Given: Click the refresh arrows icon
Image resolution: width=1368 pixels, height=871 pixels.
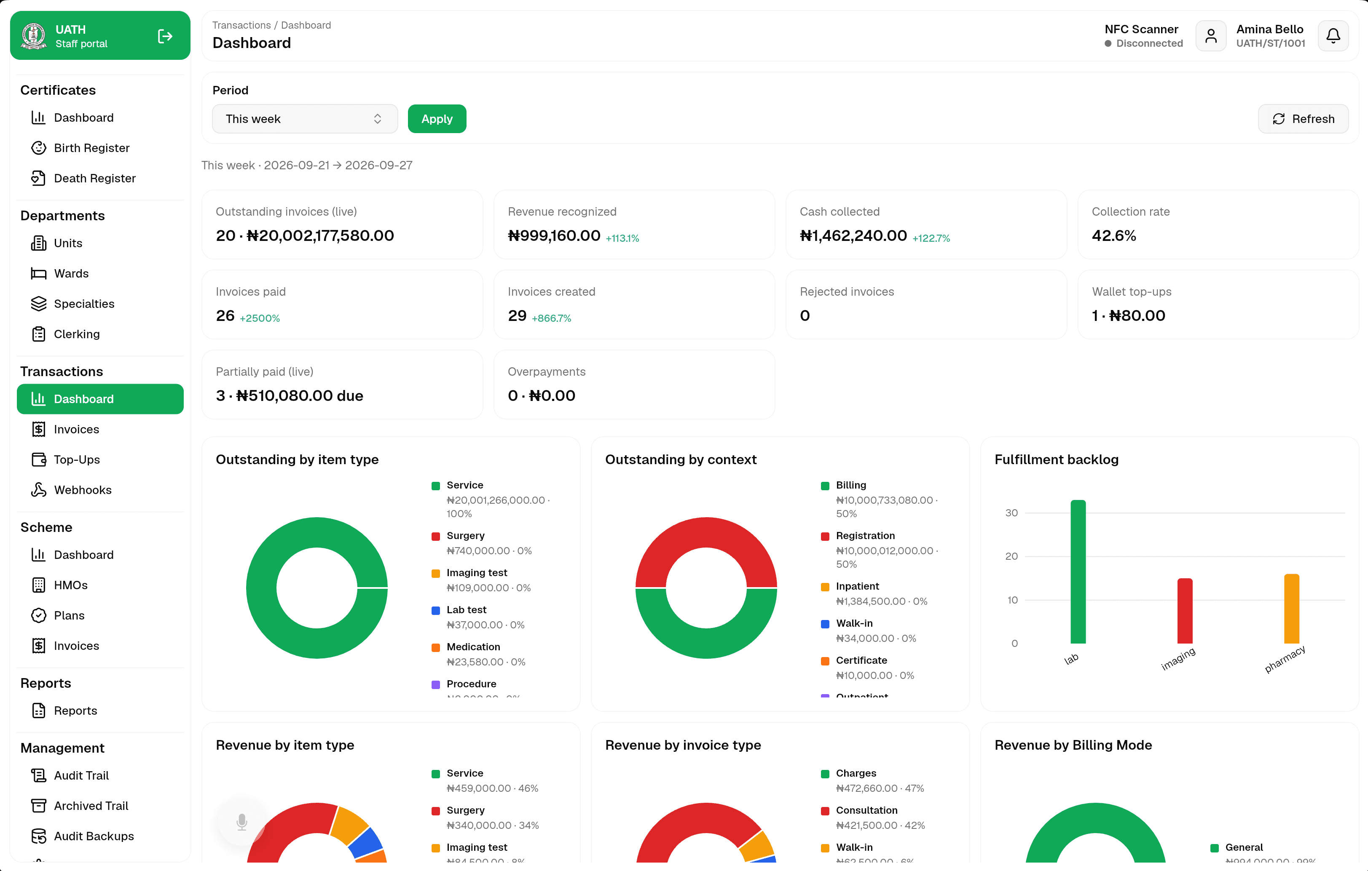Looking at the screenshot, I should [1278, 119].
